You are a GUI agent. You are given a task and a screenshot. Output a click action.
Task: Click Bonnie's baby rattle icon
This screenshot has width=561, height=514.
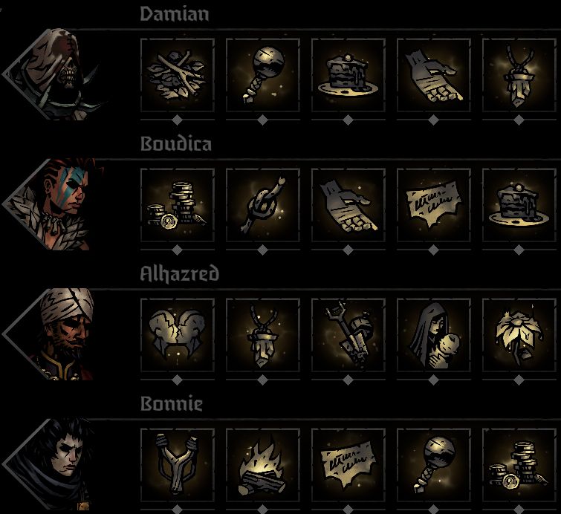(x=434, y=465)
